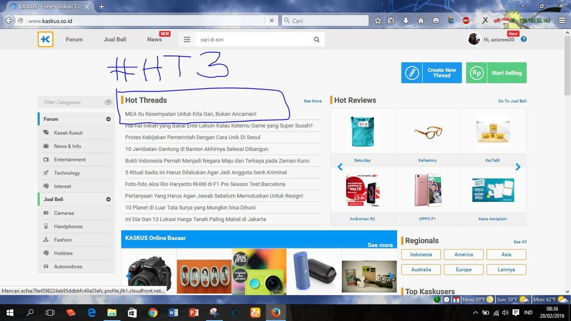Viewport: 571px width, 321px height.
Task: Open the Forum top menu
Action: coord(74,39)
